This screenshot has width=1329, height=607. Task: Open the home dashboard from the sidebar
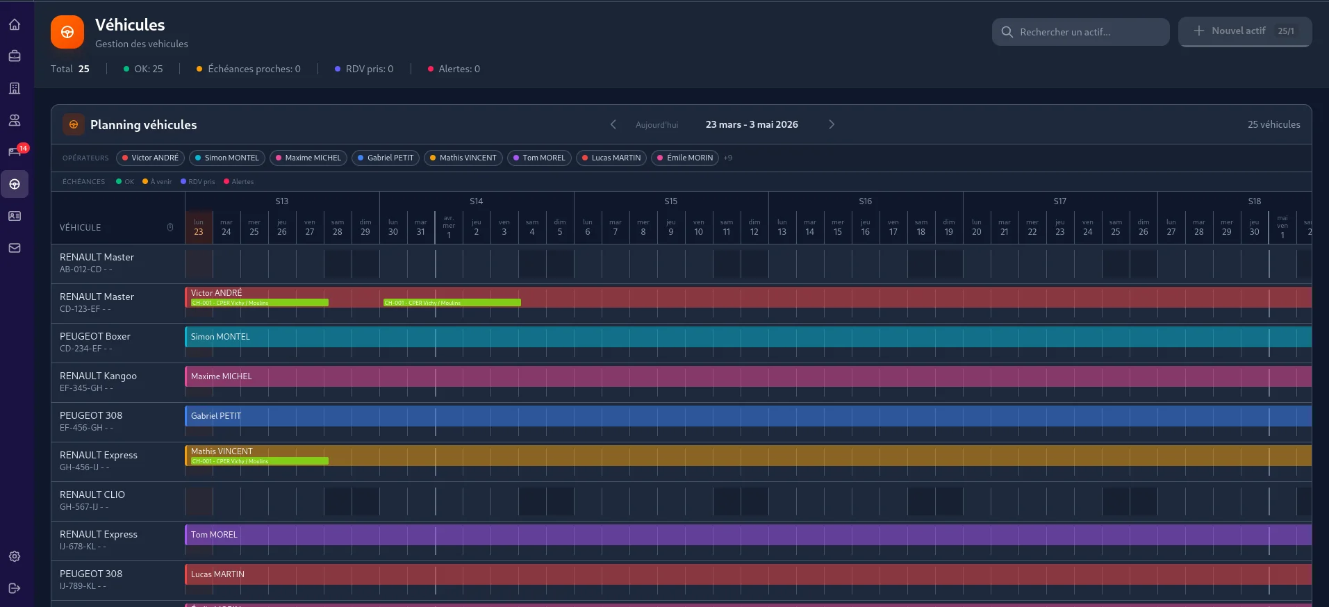[15, 25]
